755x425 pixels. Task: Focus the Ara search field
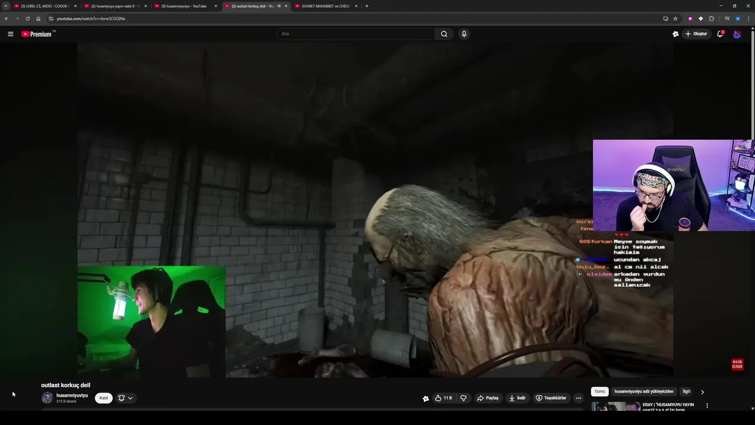tap(356, 34)
